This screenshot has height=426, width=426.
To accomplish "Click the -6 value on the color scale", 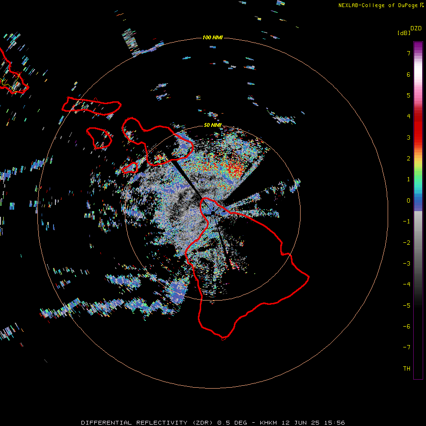I will [x=407, y=327].
